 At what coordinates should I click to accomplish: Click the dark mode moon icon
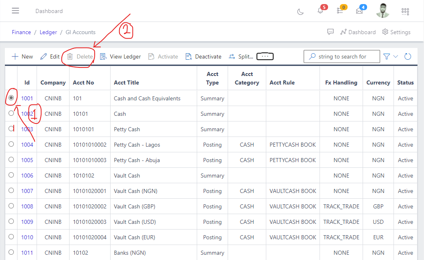(300, 12)
